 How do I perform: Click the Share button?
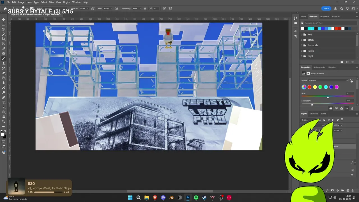(x=326, y=9)
